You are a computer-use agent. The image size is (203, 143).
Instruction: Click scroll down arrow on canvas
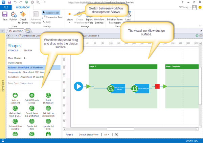click(x=200, y=126)
